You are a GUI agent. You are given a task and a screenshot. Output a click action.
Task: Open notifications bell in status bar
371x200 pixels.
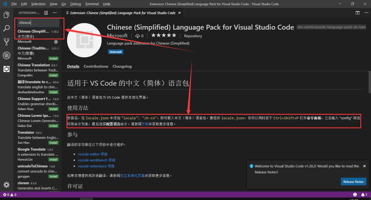(x=364, y=195)
